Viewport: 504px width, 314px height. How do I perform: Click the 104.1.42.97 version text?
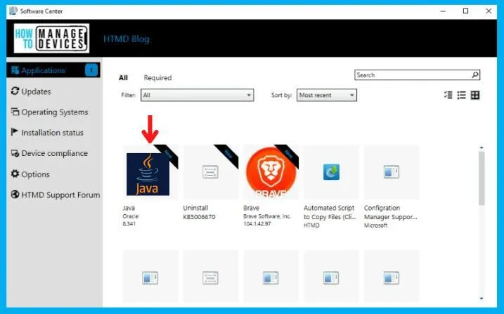257,223
